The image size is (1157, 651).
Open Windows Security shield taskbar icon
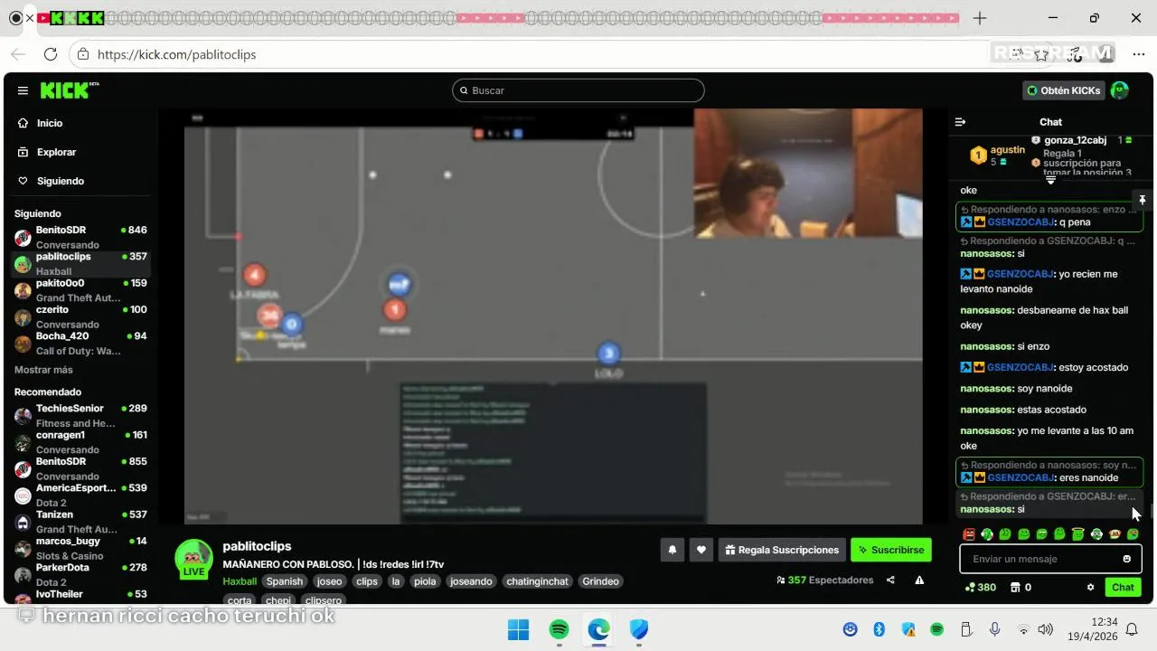click(639, 629)
